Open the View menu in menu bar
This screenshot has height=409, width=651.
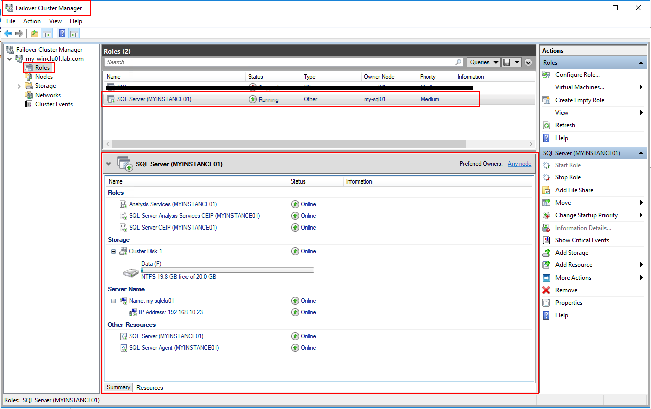tap(55, 21)
